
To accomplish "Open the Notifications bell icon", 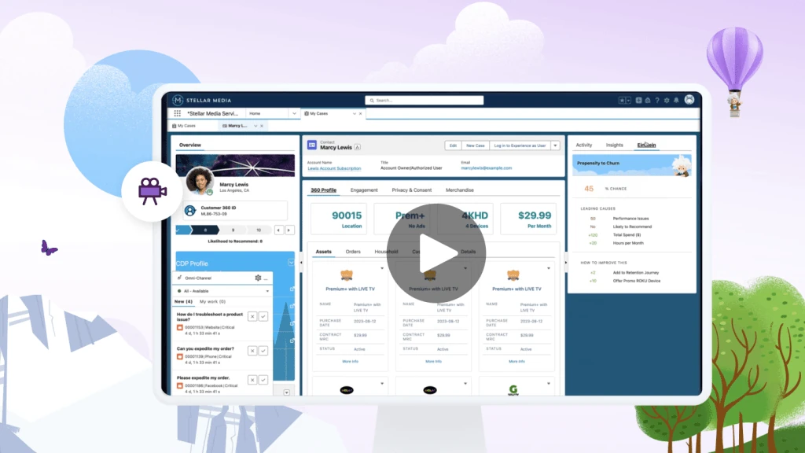I will click(x=676, y=101).
